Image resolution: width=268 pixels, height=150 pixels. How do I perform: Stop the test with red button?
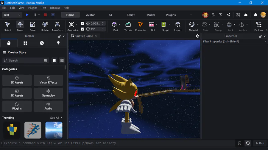45,15
